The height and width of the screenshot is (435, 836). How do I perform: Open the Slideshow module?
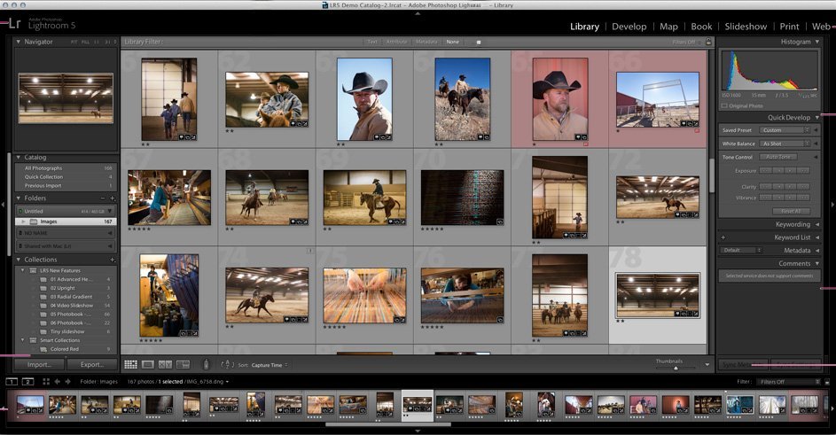point(745,27)
